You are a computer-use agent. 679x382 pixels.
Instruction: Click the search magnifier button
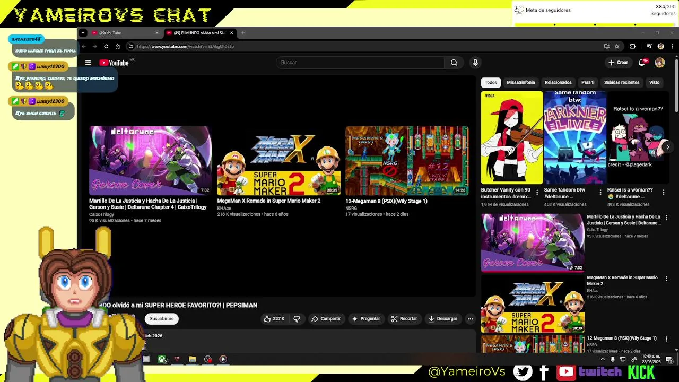click(454, 63)
